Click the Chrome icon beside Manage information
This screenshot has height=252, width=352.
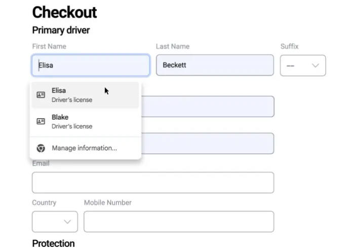point(41,148)
